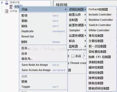
Task: Click the thread group spool icon
Action: pos(11,7)
